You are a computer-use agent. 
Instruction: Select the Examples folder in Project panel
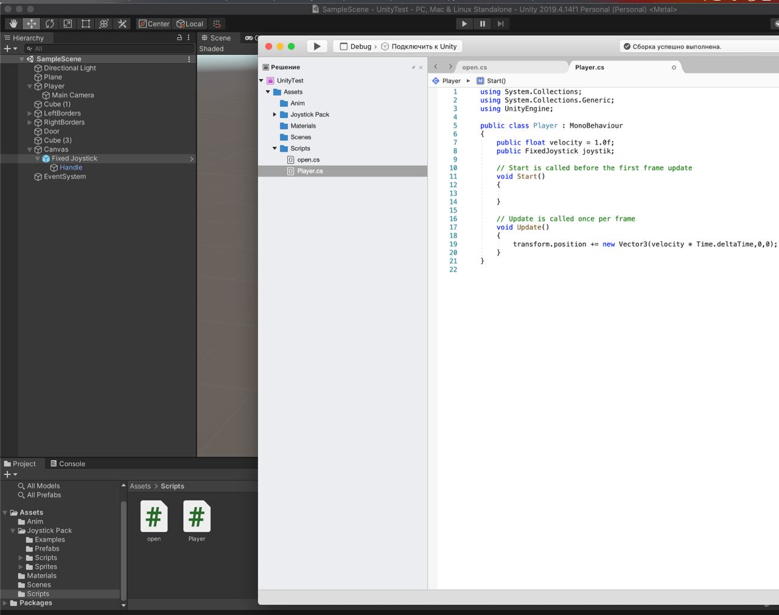coord(50,539)
